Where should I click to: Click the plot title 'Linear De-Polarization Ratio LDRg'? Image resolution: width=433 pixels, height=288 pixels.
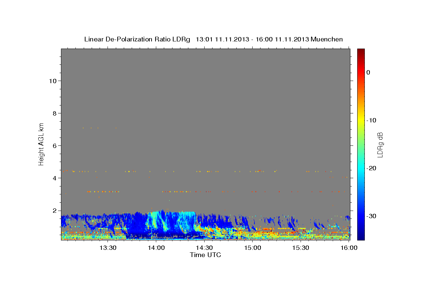pyautogui.click(x=137, y=39)
